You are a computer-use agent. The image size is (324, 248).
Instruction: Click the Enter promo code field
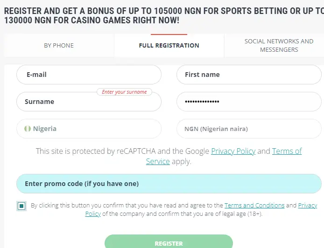click(169, 184)
